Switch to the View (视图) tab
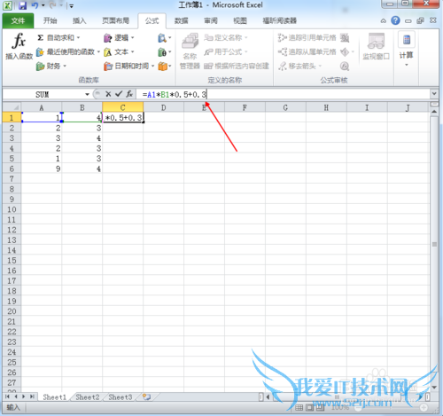Image resolution: width=443 pixels, height=416 pixels. (x=240, y=20)
